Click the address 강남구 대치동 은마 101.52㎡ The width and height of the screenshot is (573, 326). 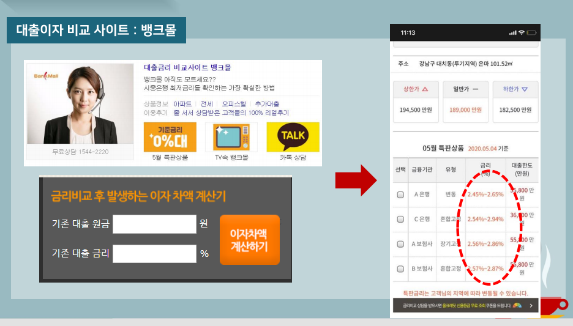click(x=465, y=64)
